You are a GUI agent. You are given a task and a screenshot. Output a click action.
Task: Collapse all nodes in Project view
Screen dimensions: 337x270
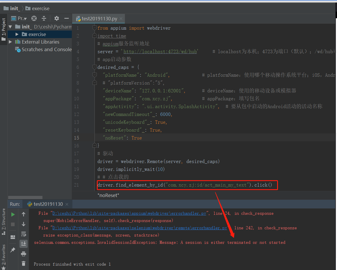coord(44,18)
